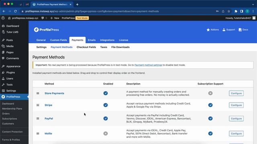The width and height of the screenshot is (257, 144).
Task: Click the browser address bar URL
Action: click(92, 11)
